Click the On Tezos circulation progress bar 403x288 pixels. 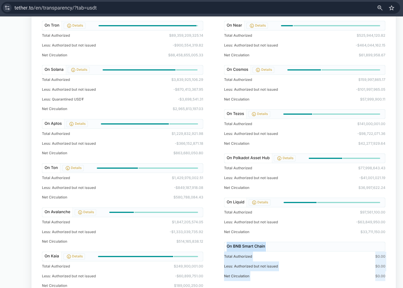[332, 114]
